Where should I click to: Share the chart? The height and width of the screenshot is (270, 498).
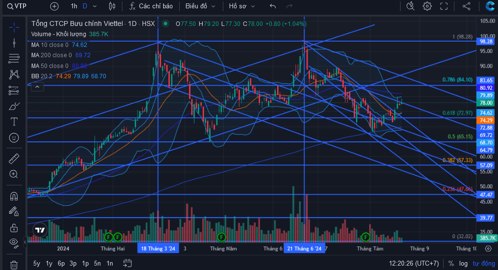pos(466,6)
